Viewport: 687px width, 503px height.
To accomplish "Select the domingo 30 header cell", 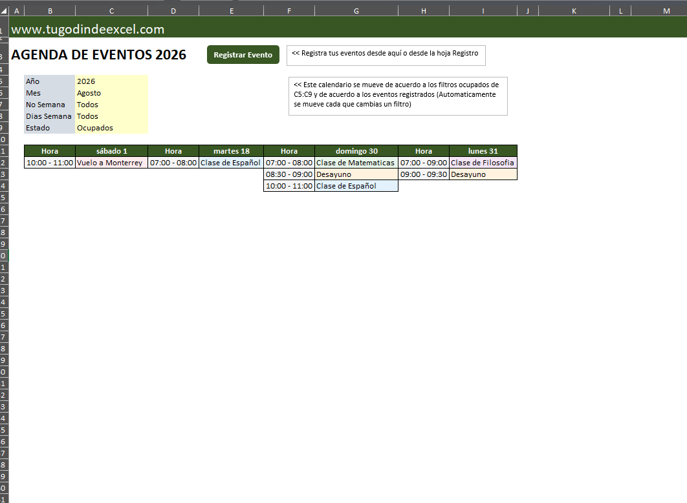I will coord(356,151).
